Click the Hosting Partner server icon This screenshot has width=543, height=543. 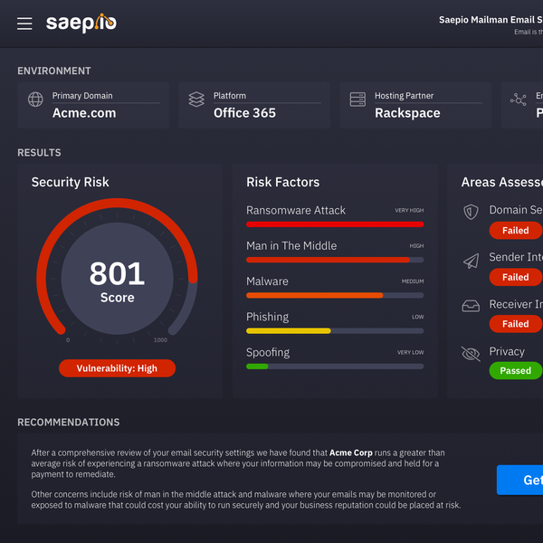357,100
